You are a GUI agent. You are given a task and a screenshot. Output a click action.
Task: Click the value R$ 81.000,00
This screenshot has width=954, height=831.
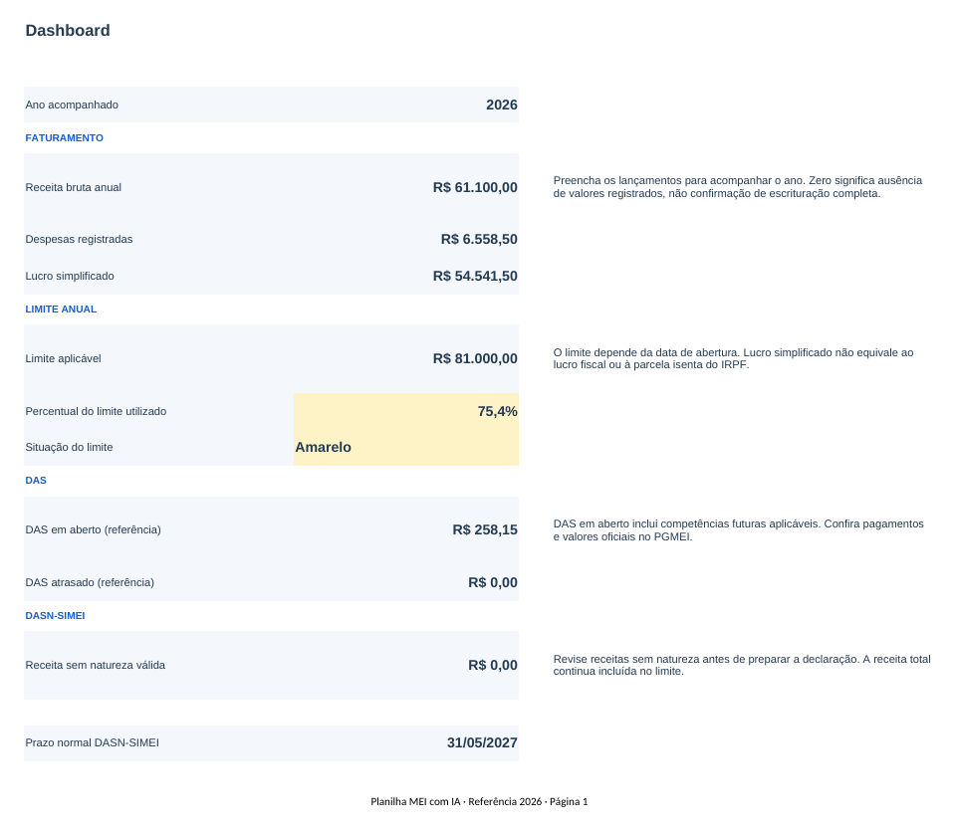475,358
